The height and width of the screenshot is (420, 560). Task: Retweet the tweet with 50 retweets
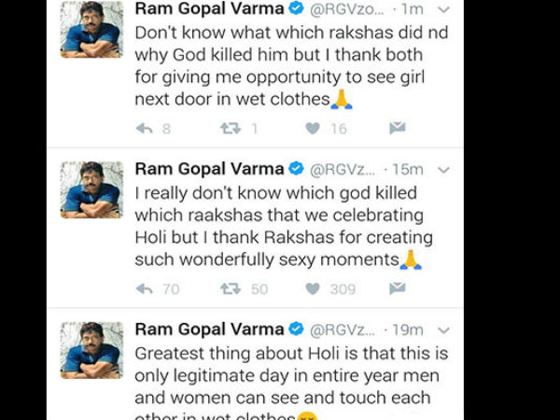230,289
